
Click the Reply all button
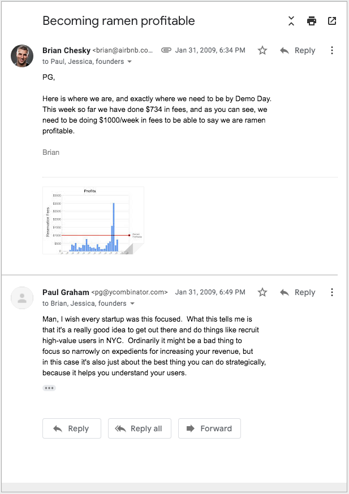point(139,428)
